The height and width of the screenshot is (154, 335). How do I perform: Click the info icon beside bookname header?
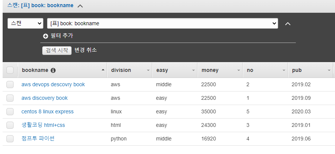[53, 70]
